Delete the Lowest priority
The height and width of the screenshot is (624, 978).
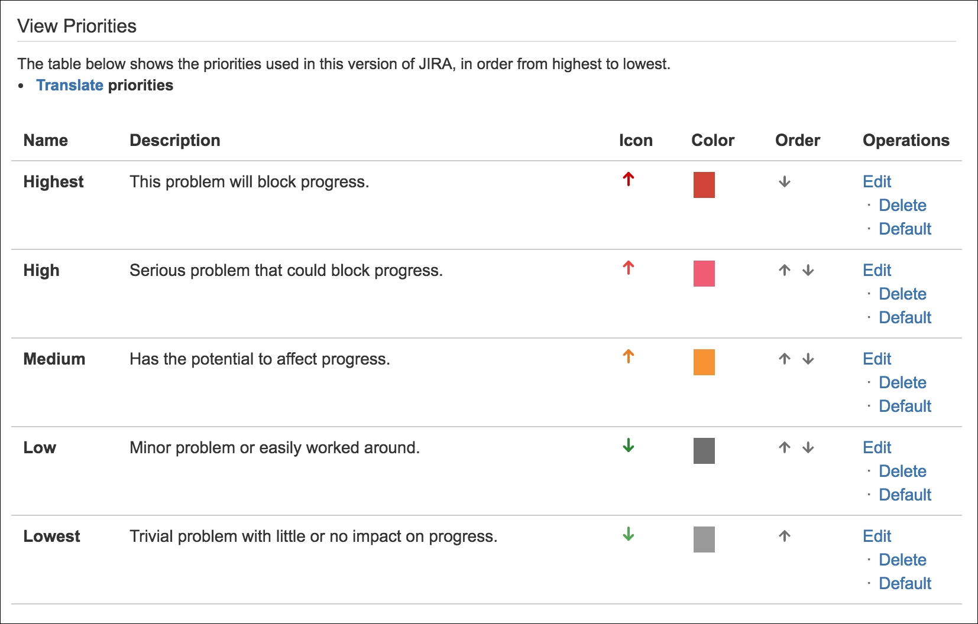coord(902,560)
